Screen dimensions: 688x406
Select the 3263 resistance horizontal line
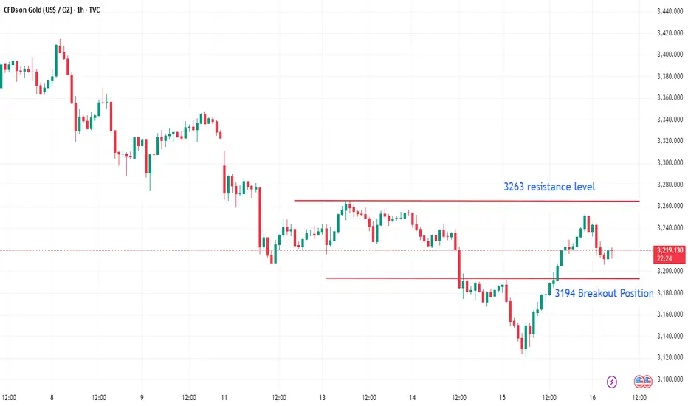coord(467,201)
